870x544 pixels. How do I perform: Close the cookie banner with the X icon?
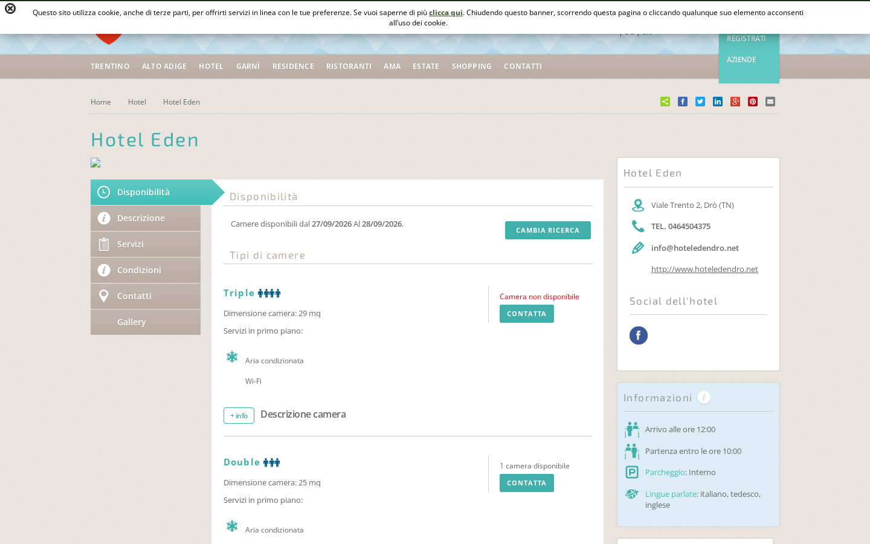click(x=10, y=8)
